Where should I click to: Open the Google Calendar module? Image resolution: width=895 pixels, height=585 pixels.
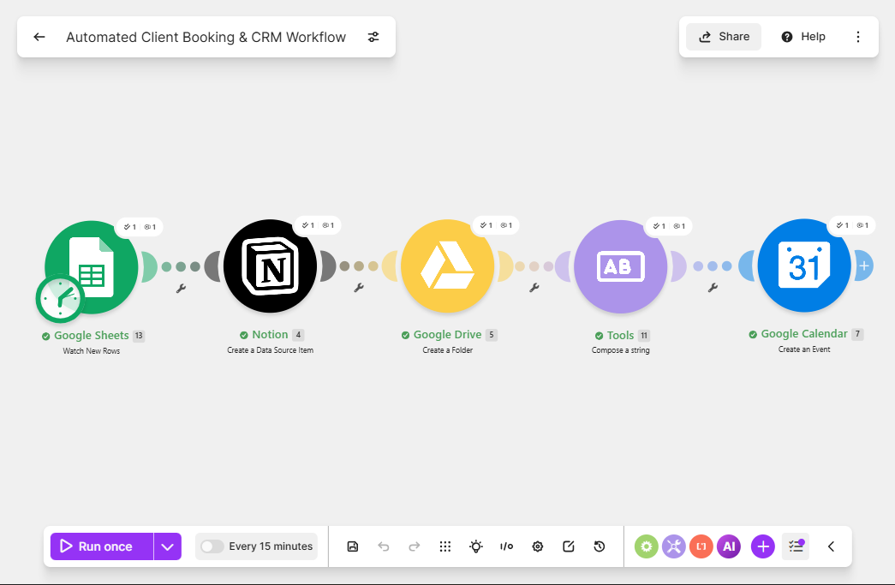[804, 266]
